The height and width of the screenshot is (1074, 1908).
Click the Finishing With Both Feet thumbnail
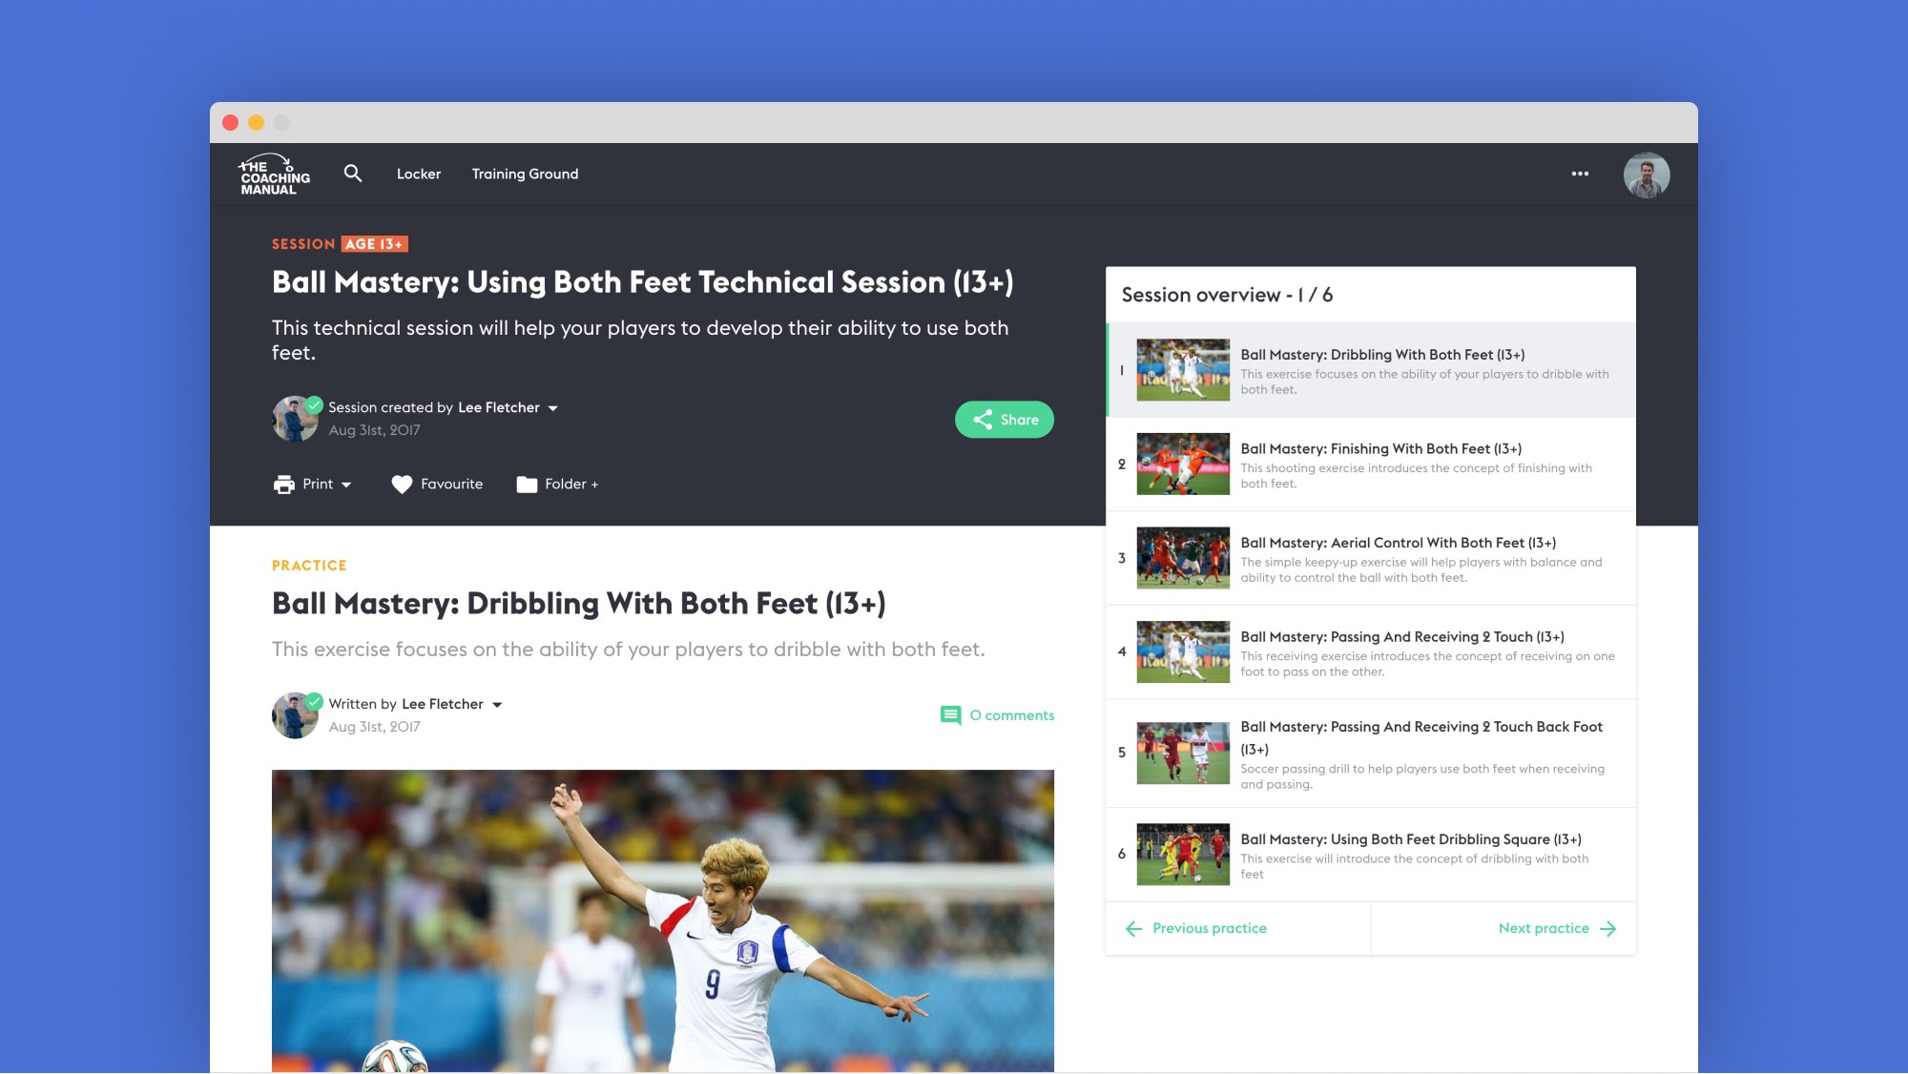pyautogui.click(x=1182, y=464)
